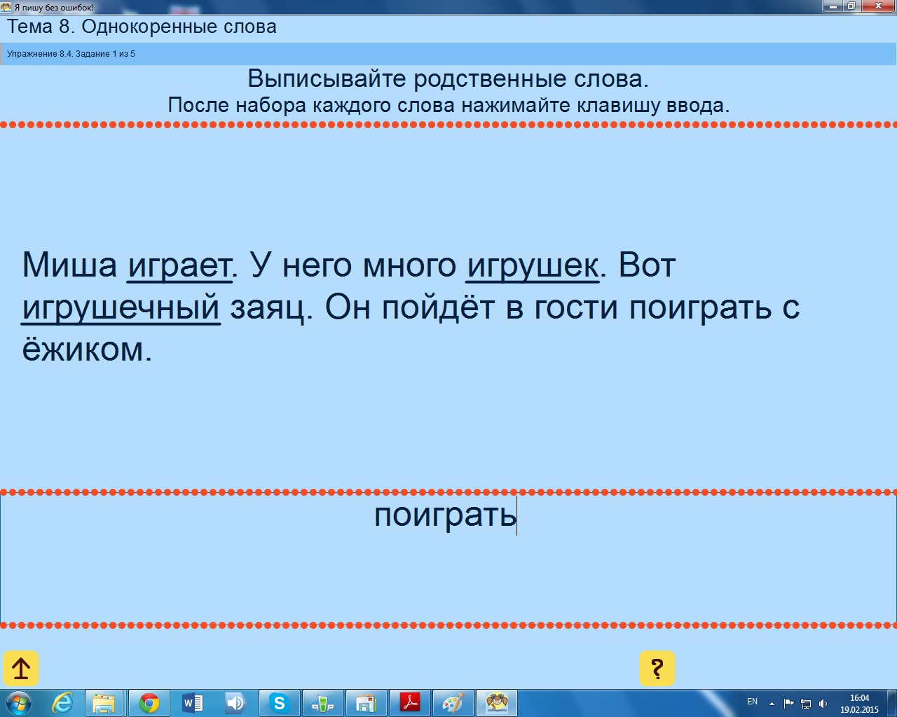This screenshot has height=717, width=897.
Task: Open Google Chrome from the taskbar
Action: (x=149, y=703)
